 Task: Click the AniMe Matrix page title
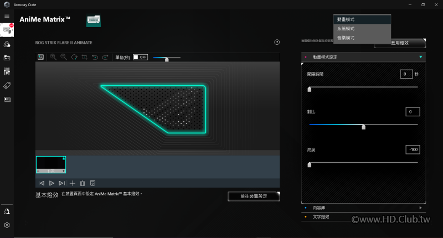(45, 19)
